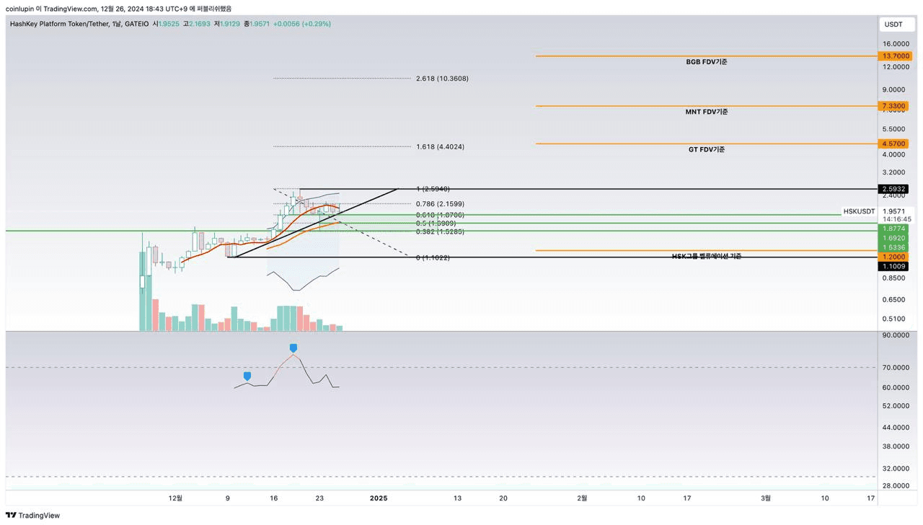
Task: Select the BGB FDV기준 line label
Action: (x=707, y=62)
